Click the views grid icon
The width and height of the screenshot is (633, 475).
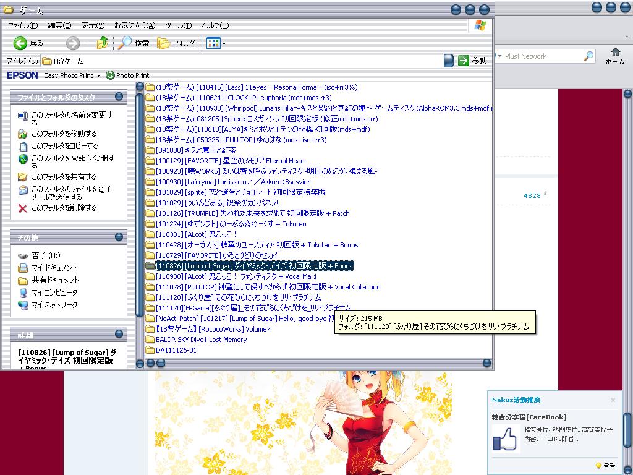[x=213, y=43]
